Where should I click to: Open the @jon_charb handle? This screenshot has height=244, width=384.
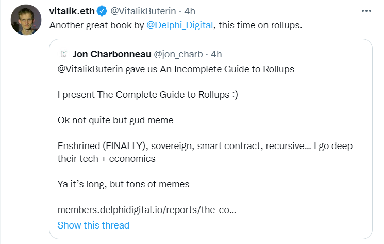tap(178, 54)
